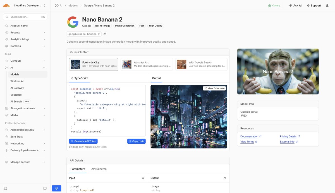Expand the Analytics & logs section
335x193 pixels.
pos(44,39)
